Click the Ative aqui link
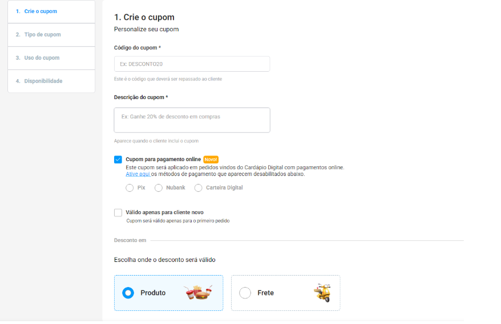This screenshot has width=501, height=324. coord(138,174)
